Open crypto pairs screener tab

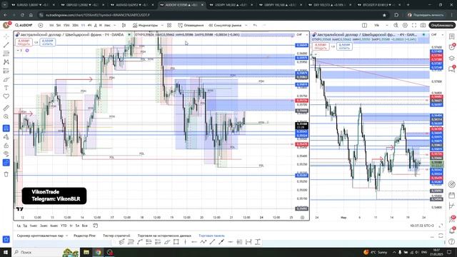(x=40, y=236)
